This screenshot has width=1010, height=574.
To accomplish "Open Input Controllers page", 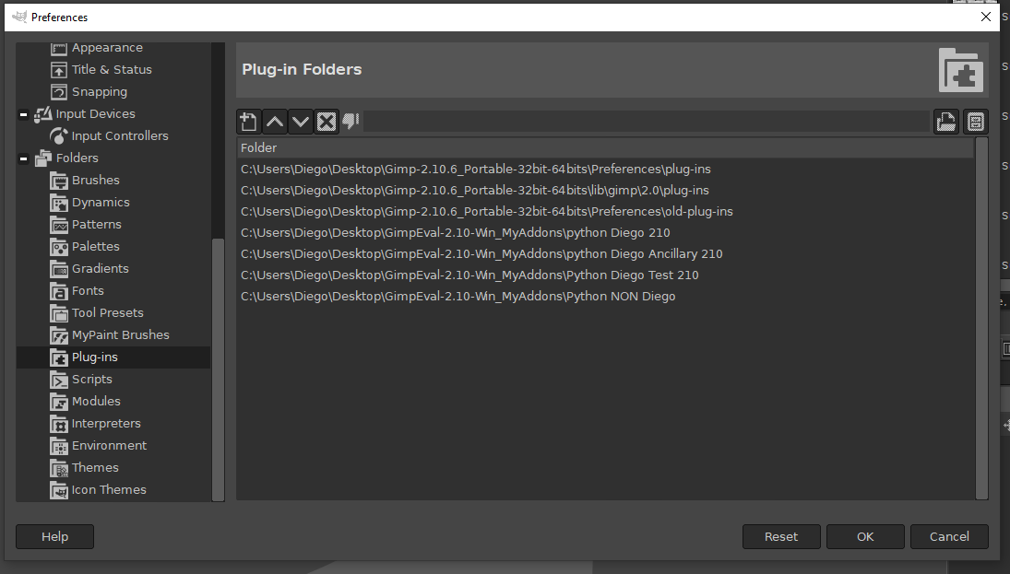I will [x=120, y=135].
